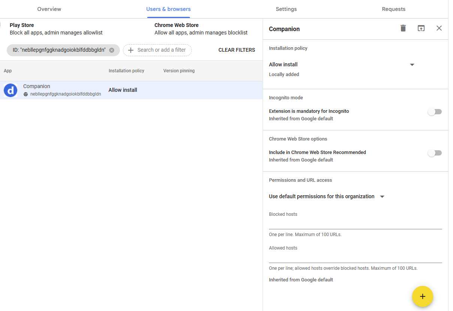Click the plus icon in filter search
This screenshot has width=453, height=311.
coord(131,50)
